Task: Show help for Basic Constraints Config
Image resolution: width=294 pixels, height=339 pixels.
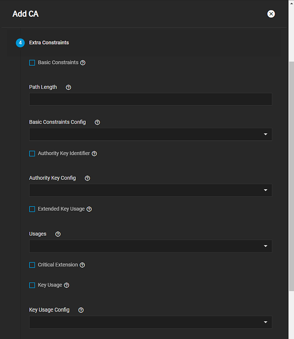Action: tap(97, 122)
